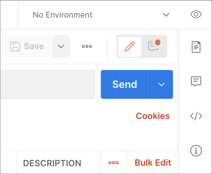Open the Code snippet sidebar icon
Viewport: 212px width, 174px height.
pyautogui.click(x=196, y=116)
